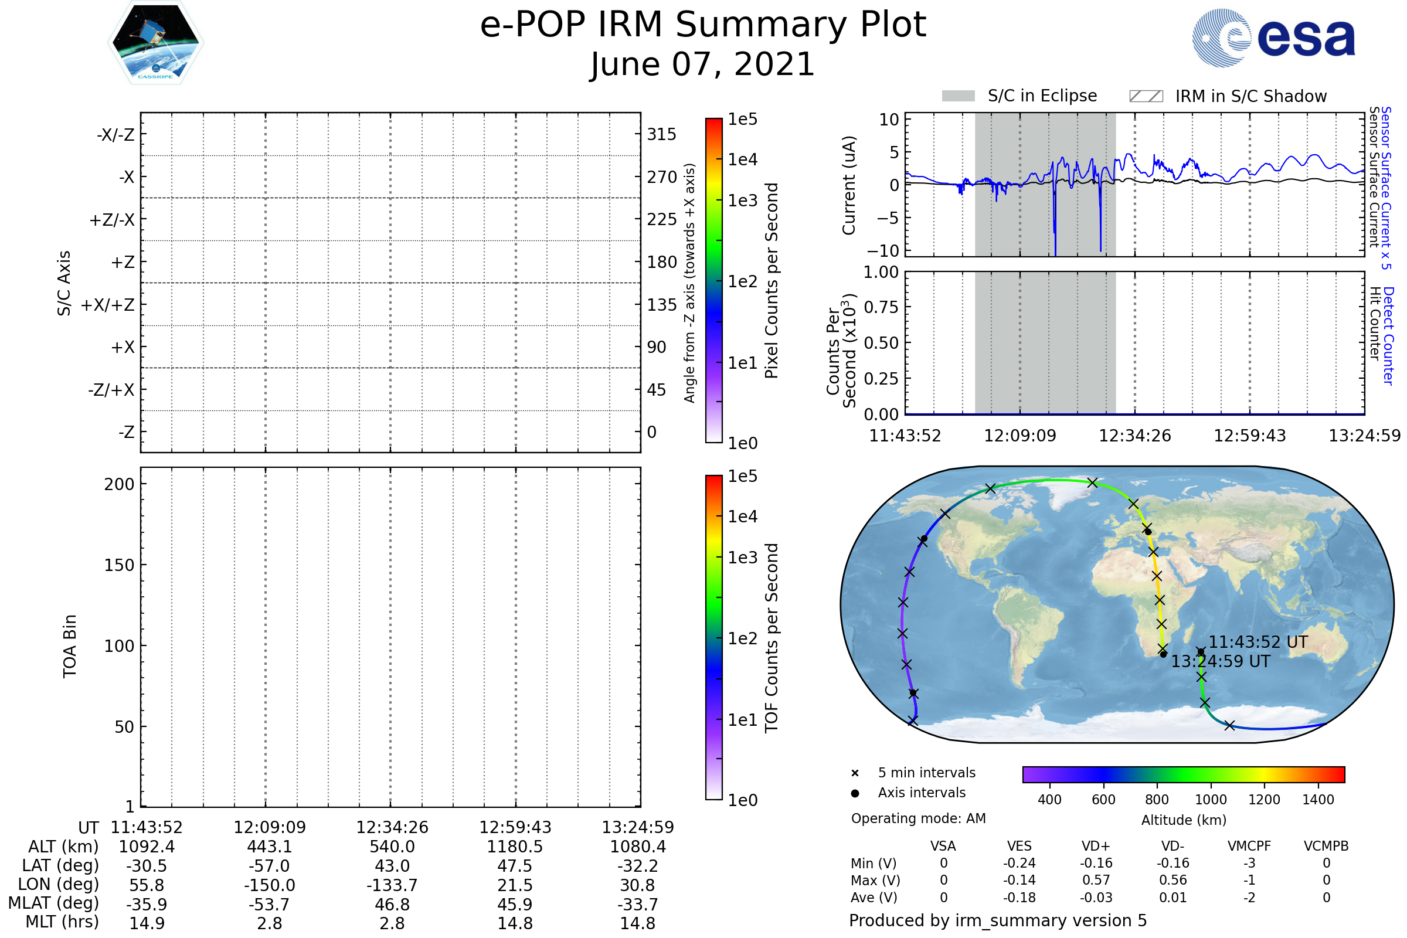This screenshot has width=1407, height=938.
Task: Click the orbit dot labeled 13:24:59 UT
Action: pyautogui.click(x=1163, y=654)
